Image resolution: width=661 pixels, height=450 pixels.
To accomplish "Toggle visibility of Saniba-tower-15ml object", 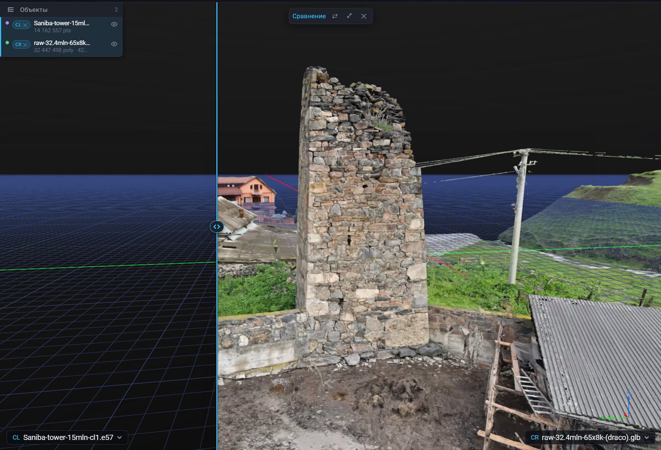I will click(114, 24).
